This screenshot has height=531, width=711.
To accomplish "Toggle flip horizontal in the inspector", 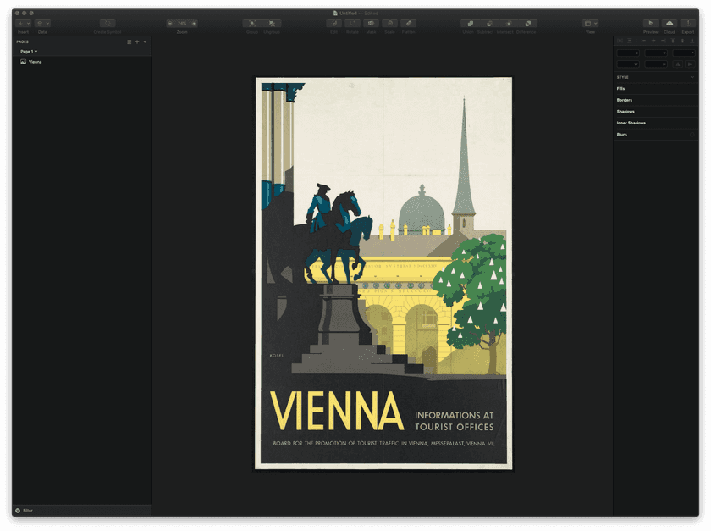I will point(678,64).
